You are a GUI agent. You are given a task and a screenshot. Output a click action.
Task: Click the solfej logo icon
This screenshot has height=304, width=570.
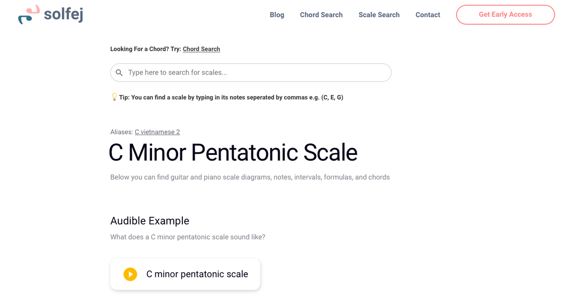(x=28, y=15)
